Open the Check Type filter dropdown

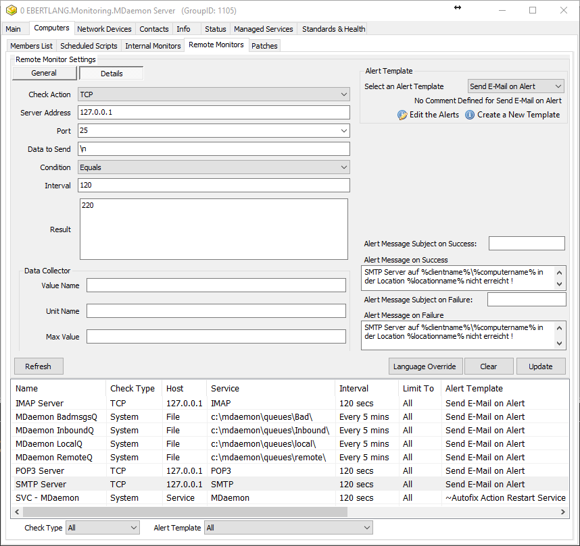click(x=102, y=528)
